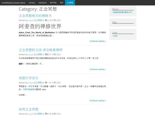
Task: Open nav item between stackStone and 学习
Action: (53, 3)
